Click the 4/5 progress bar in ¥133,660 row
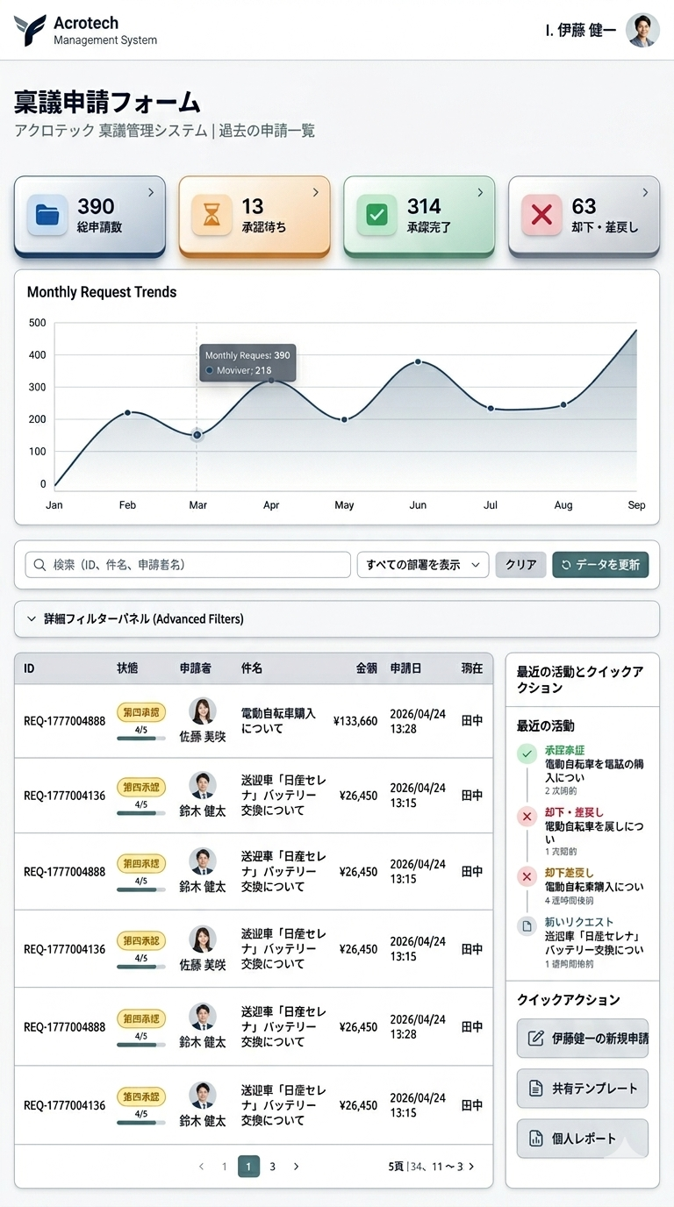Viewport: 674px width, 1207px height. tap(141, 738)
